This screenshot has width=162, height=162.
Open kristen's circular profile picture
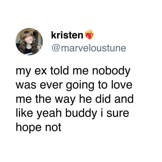click(x=29, y=42)
